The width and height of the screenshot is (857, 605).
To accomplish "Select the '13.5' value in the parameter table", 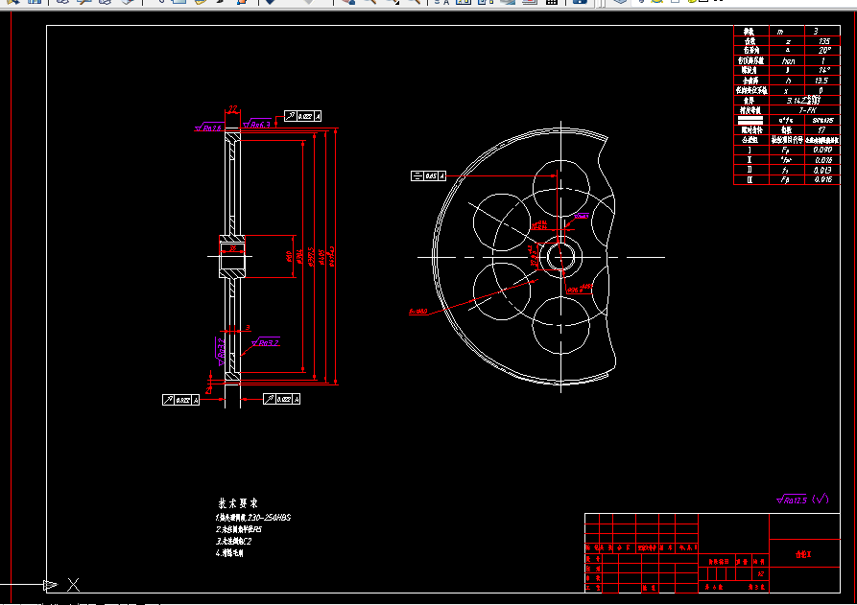I will click(x=821, y=81).
